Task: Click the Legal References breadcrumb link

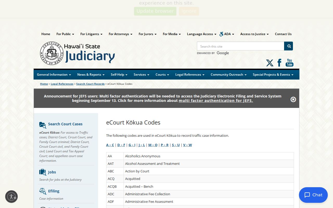Action: pyautogui.click(x=62, y=84)
